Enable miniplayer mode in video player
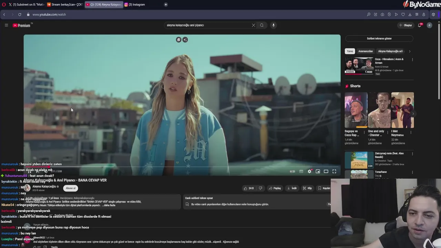Image resolution: width=441 pixels, height=248 pixels. 318,171
